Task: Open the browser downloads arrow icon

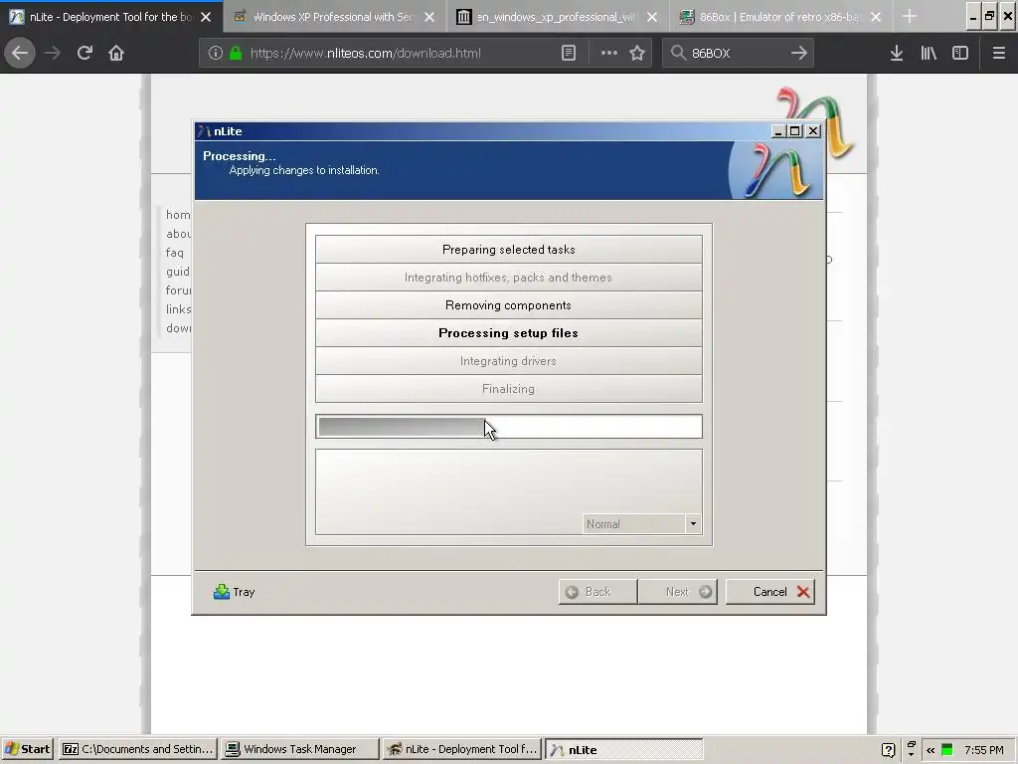Action: pos(897,54)
